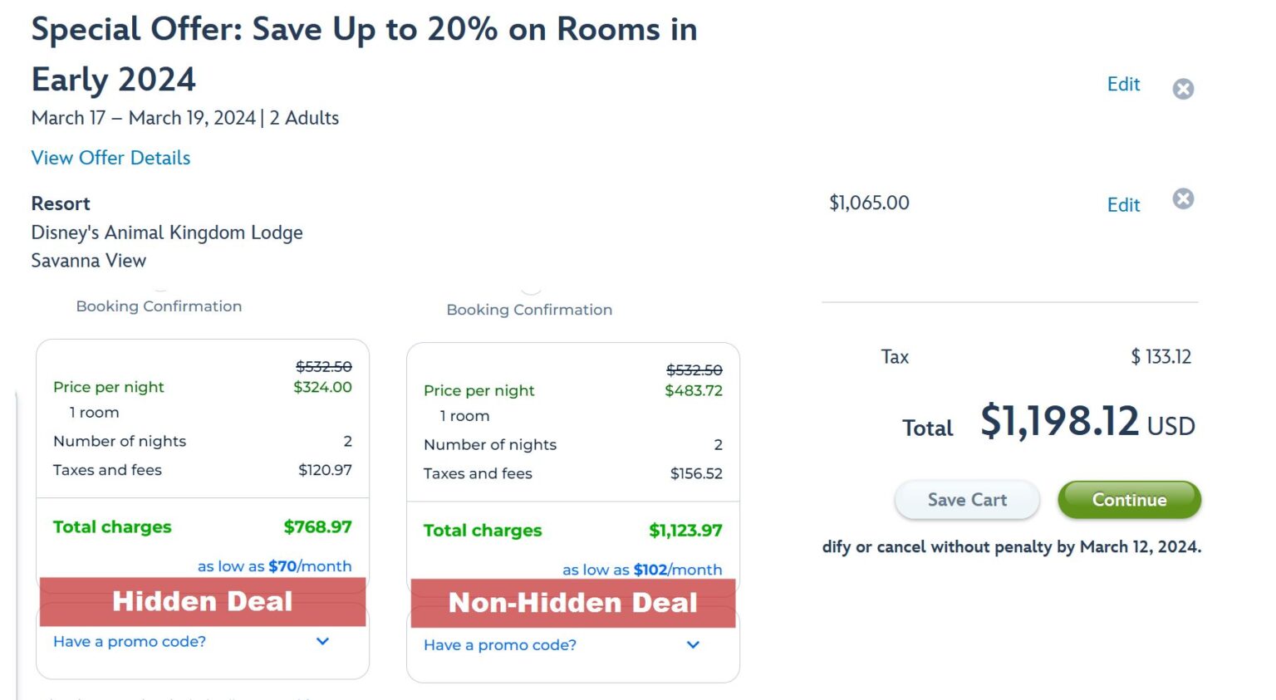Open View Offer Details
This screenshot has height=700, width=1276.
pos(110,158)
